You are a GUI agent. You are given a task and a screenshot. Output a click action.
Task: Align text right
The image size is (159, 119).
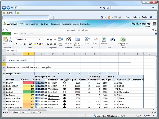pos(55,44)
